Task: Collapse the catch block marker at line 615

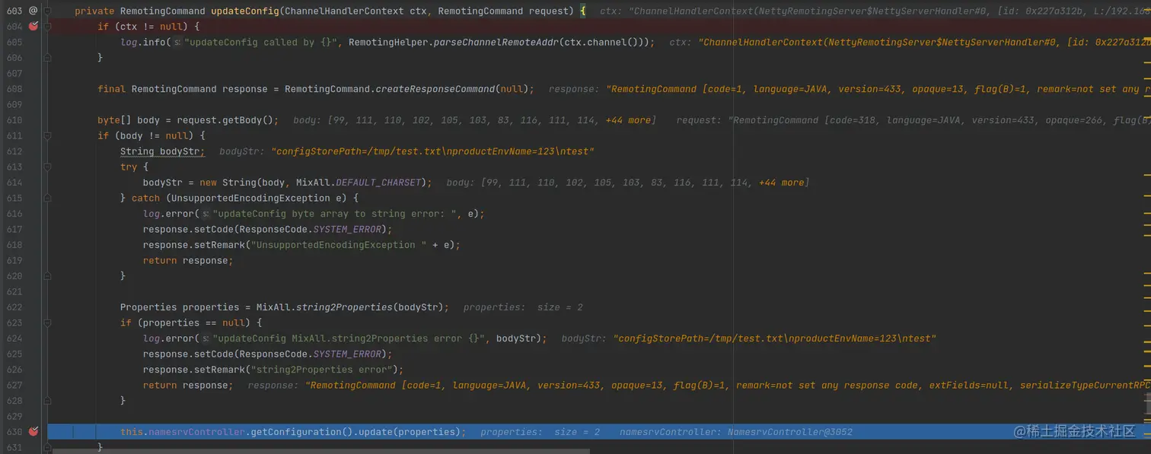Action: [47, 198]
